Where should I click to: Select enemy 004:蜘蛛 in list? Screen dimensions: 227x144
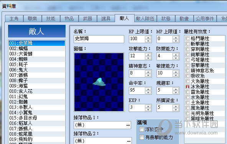click(37, 59)
